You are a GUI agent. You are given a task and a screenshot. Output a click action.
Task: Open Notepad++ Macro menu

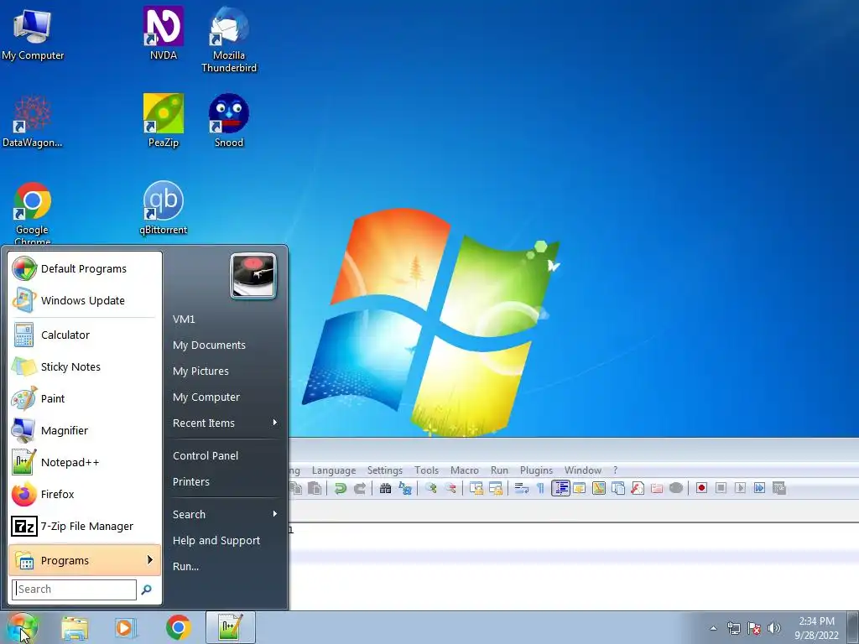click(x=465, y=470)
